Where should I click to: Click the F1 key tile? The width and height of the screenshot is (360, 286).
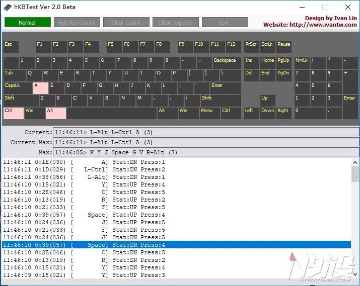click(43, 47)
